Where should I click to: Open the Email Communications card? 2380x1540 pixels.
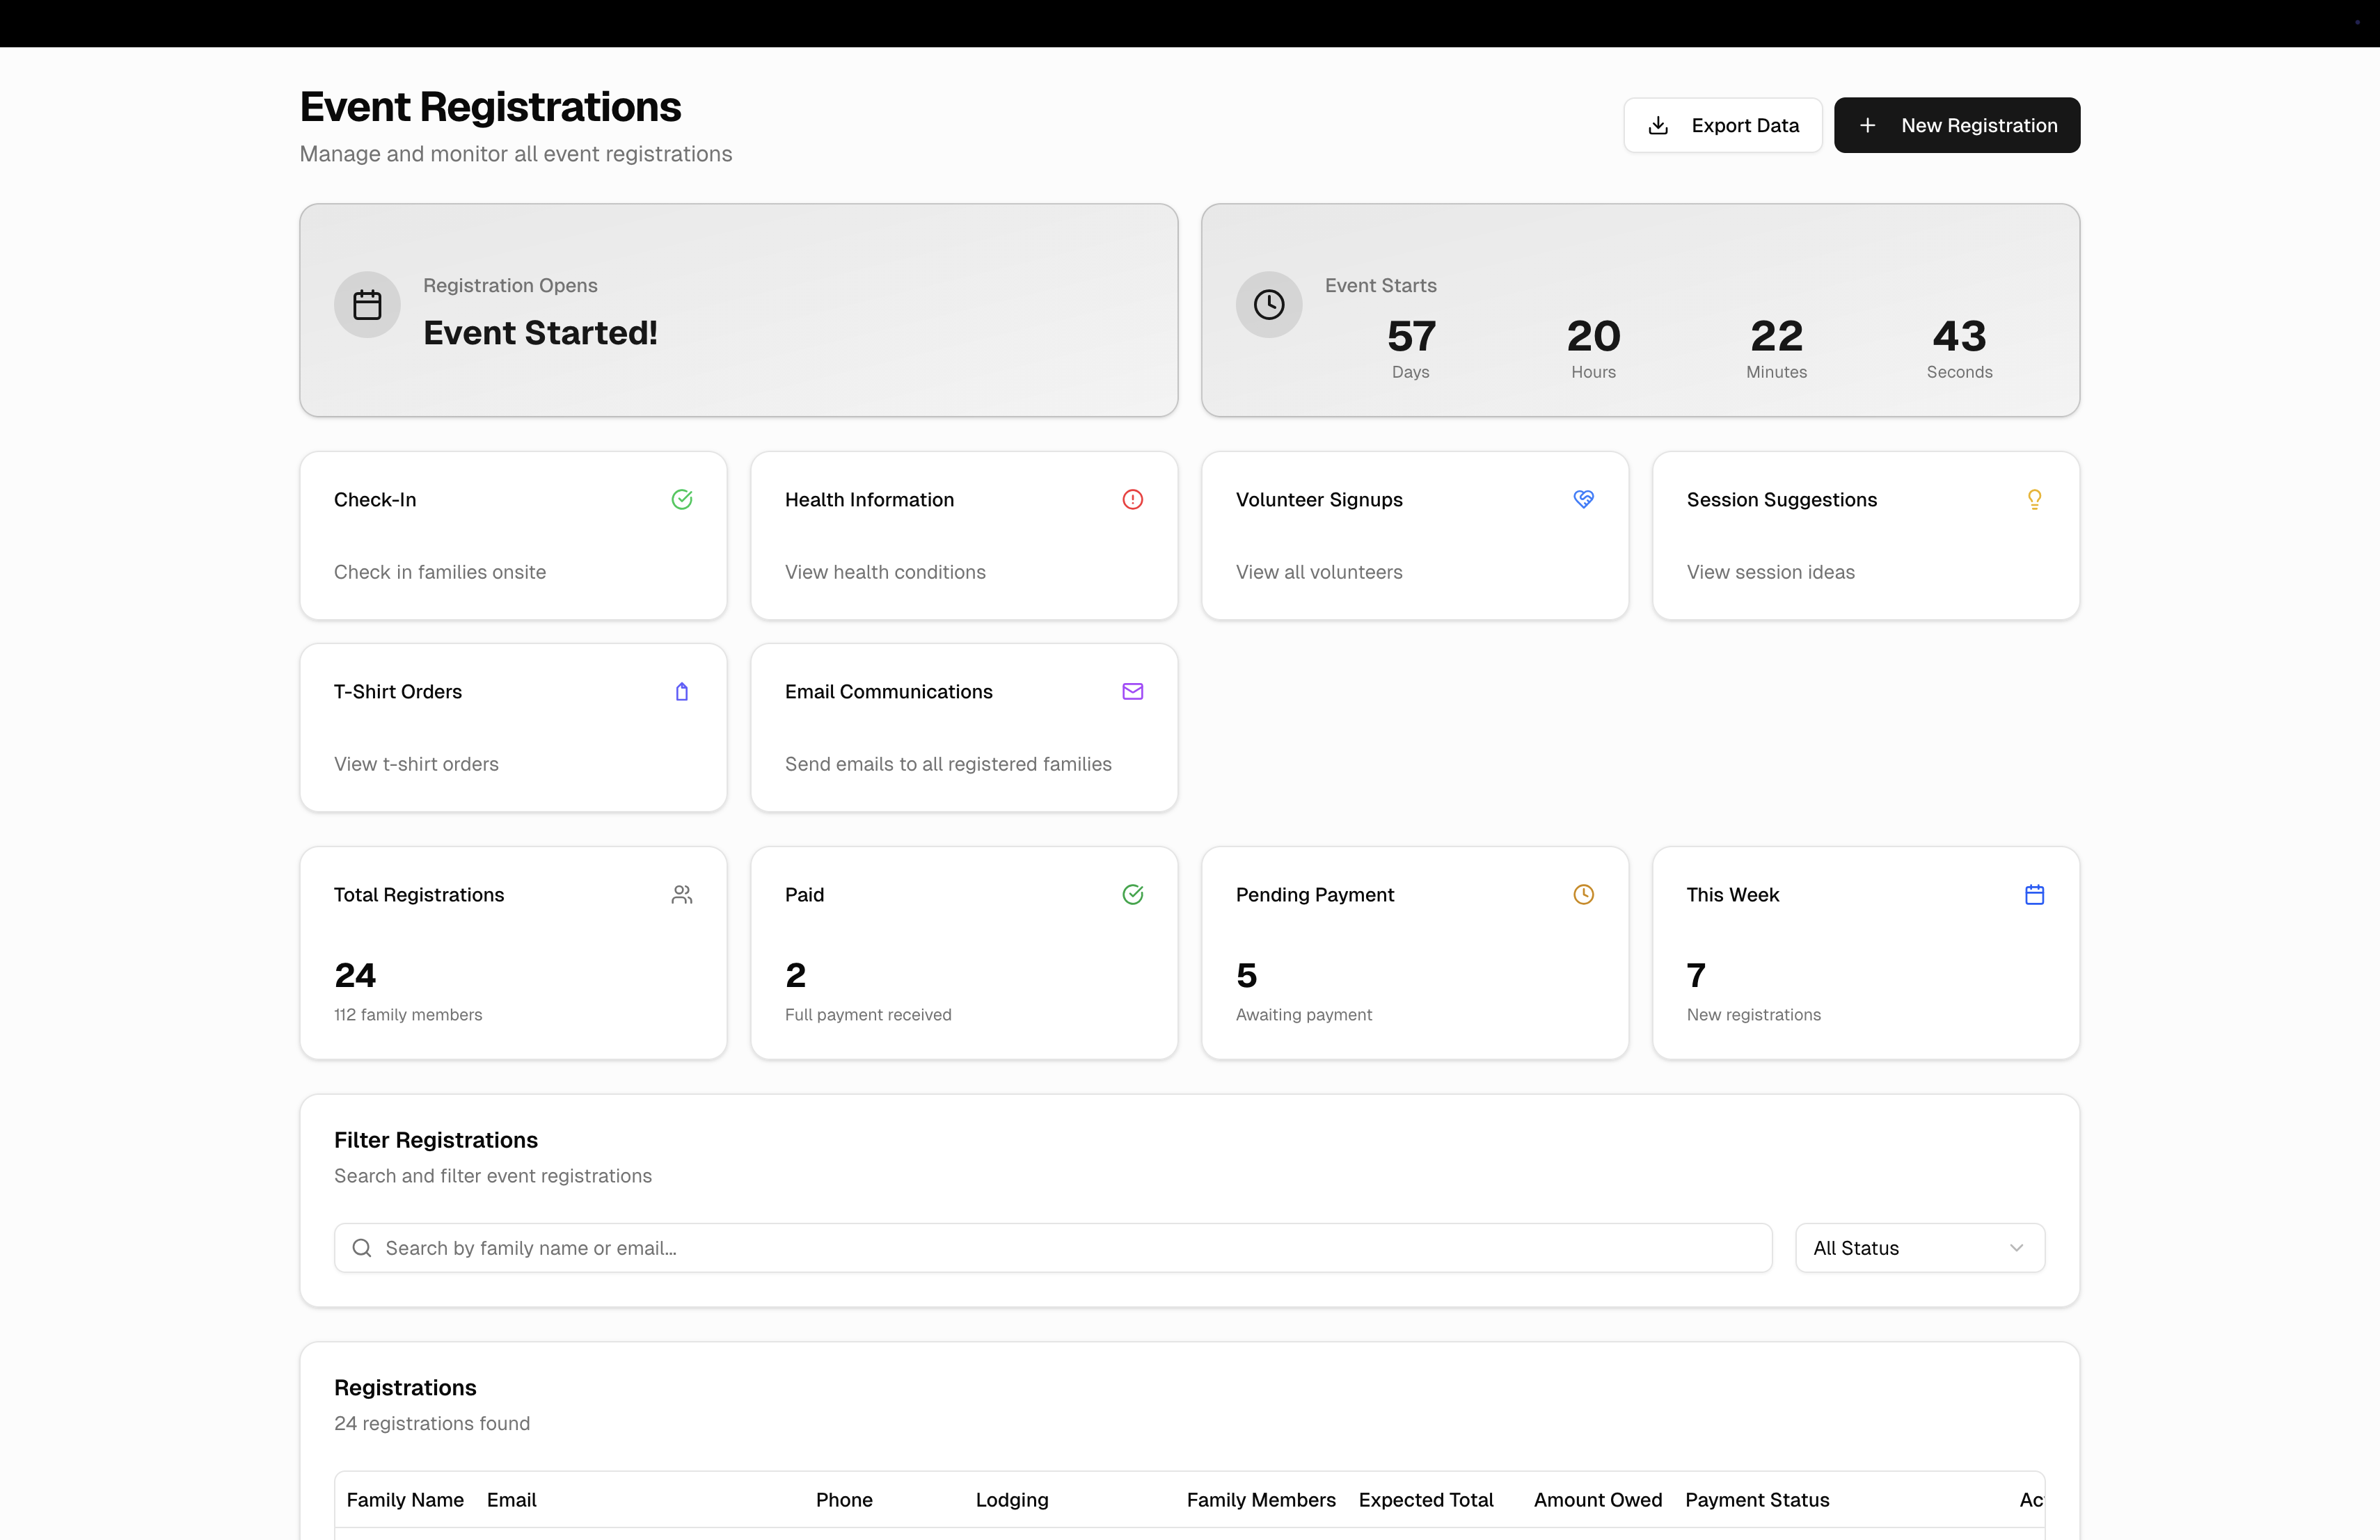[964, 728]
